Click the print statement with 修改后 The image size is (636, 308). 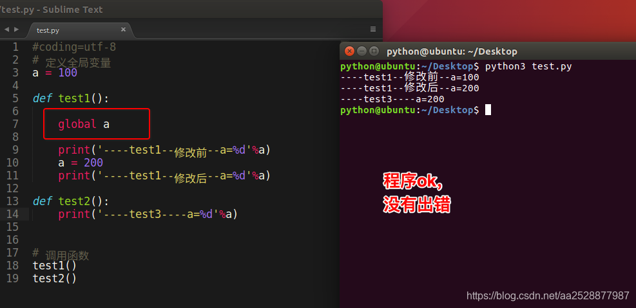pos(164,176)
